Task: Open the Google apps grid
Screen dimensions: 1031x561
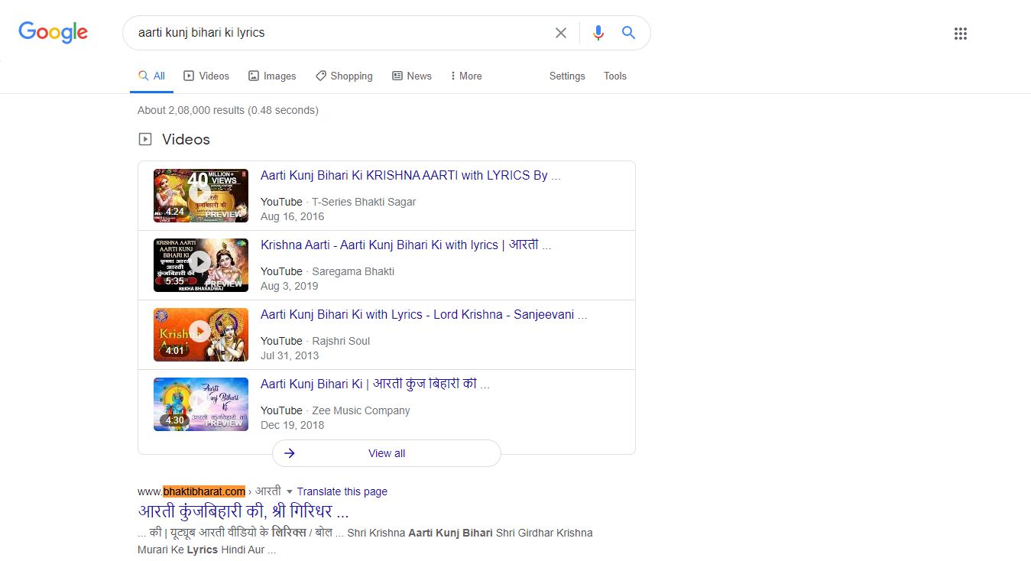Action: [961, 34]
